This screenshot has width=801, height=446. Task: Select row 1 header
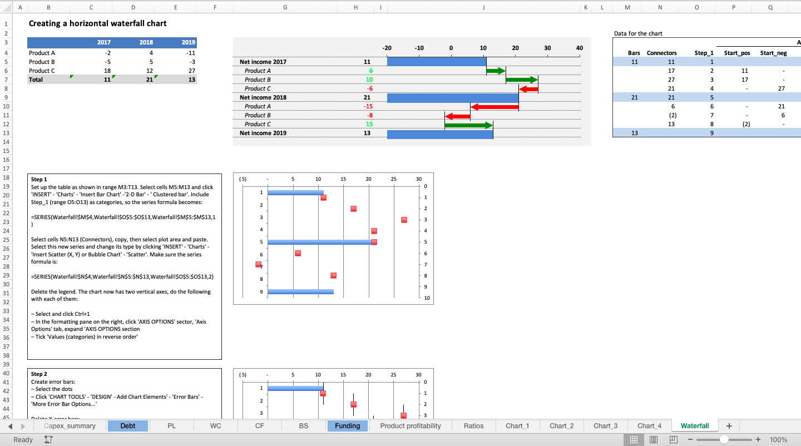6,24
